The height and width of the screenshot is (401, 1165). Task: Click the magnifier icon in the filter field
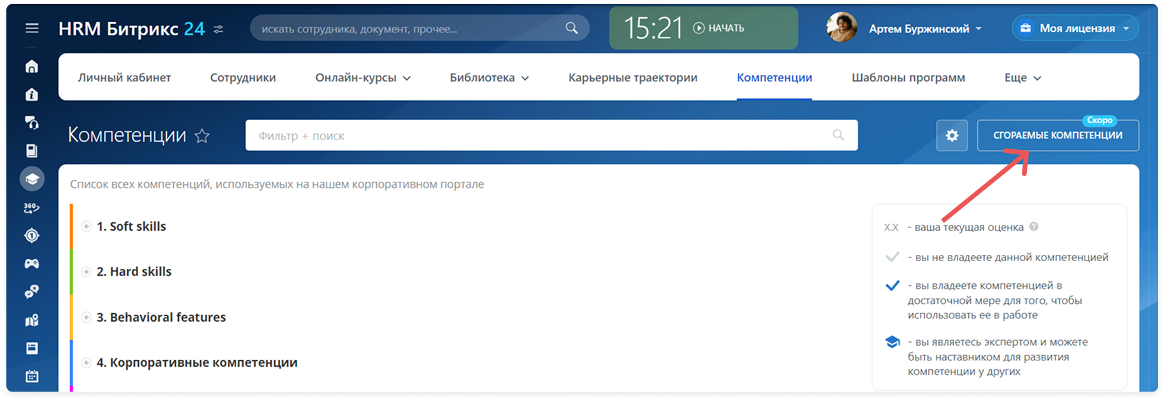(838, 135)
